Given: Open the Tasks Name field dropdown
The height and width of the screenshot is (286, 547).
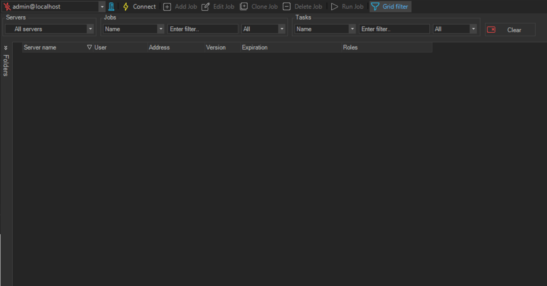Looking at the screenshot, I should pyautogui.click(x=352, y=29).
